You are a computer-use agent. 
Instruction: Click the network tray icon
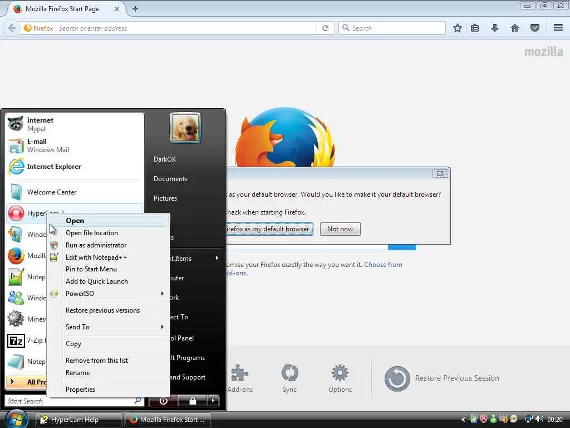529,419
